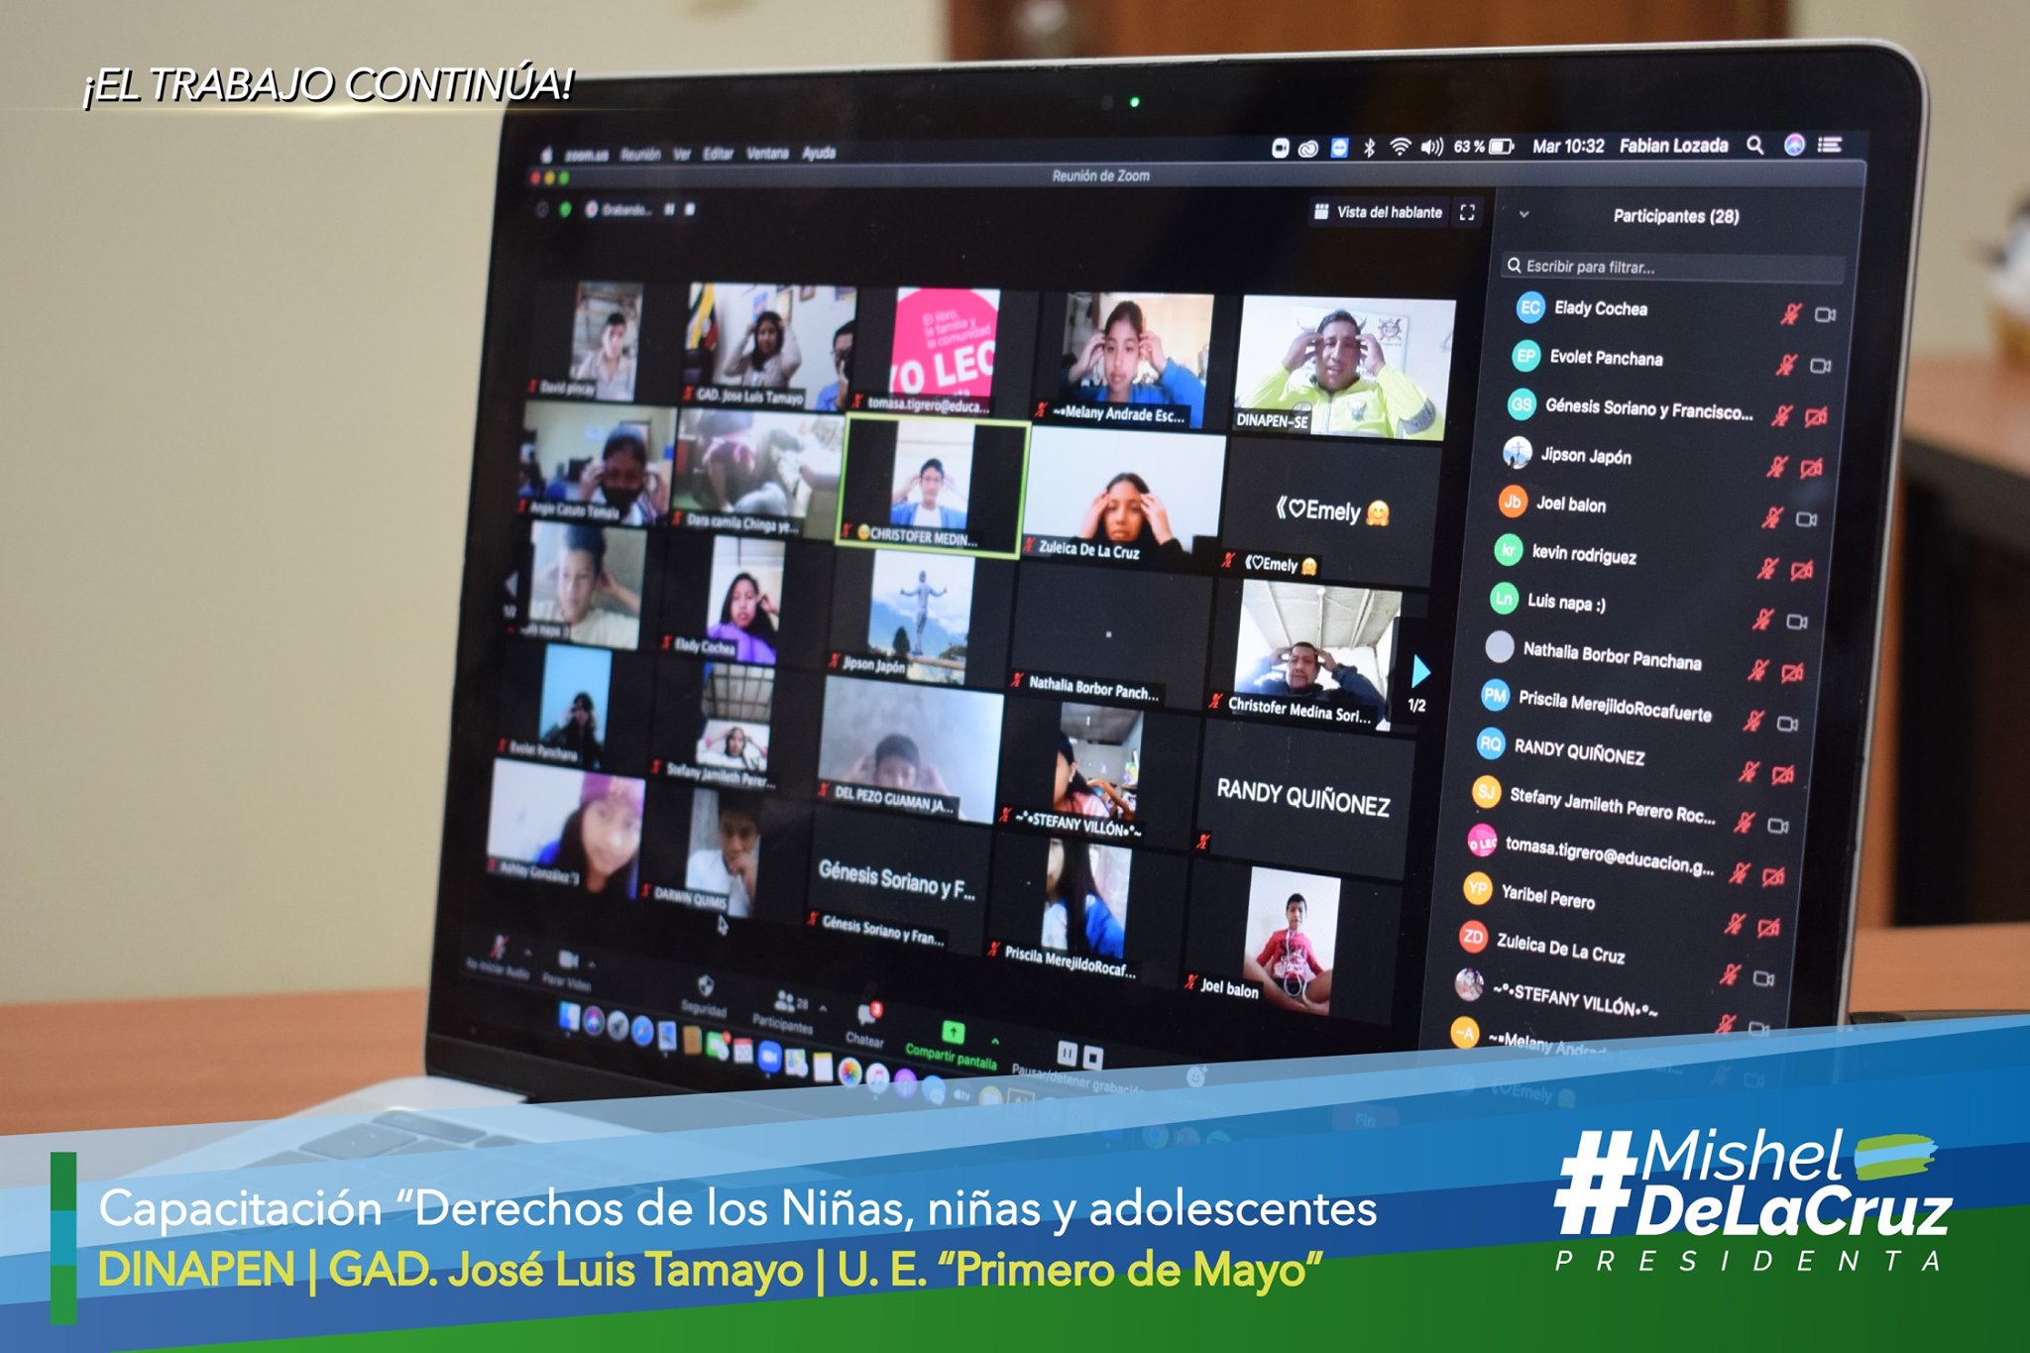Go to next gallery page arrow
The image size is (2030, 1353).
point(1420,671)
